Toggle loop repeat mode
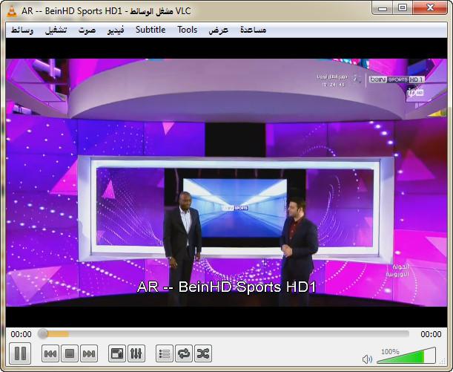This screenshot has width=453, height=372. tap(184, 353)
